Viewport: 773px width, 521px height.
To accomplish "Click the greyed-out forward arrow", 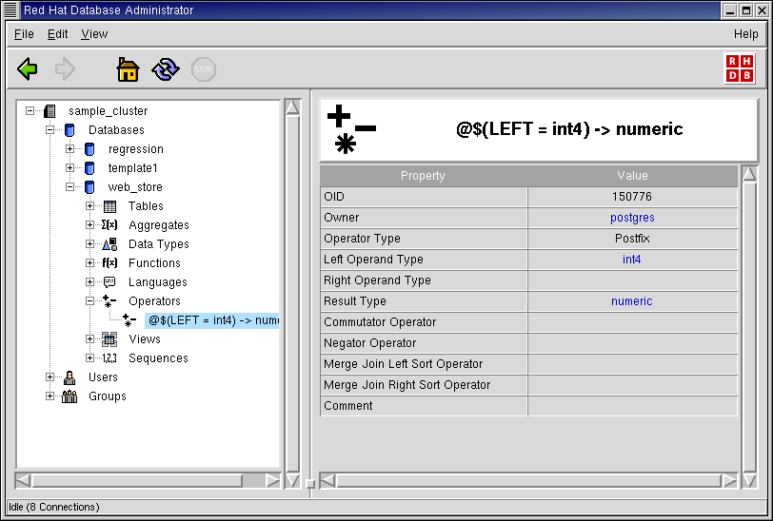I will [x=65, y=69].
